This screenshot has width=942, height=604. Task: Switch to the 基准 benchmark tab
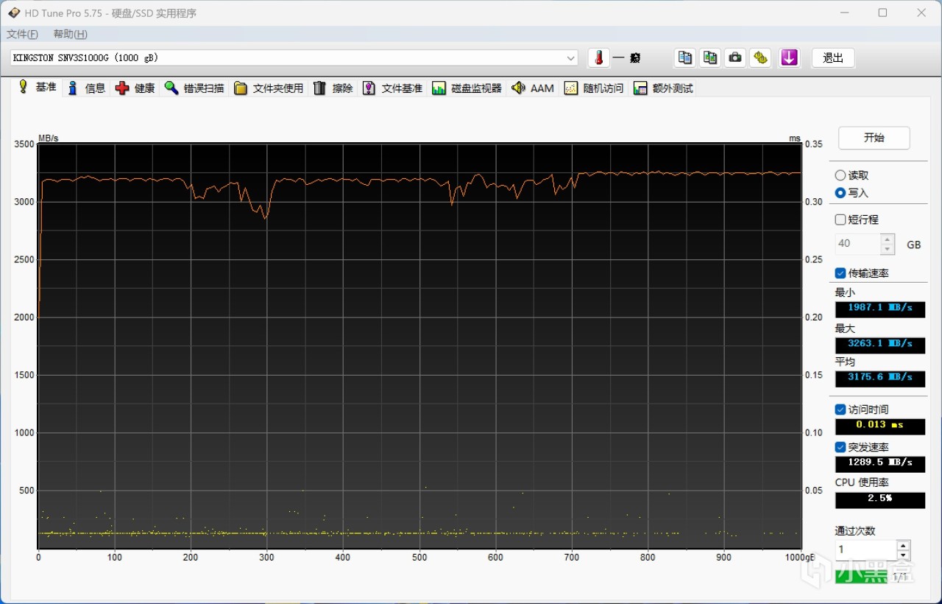click(37, 87)
